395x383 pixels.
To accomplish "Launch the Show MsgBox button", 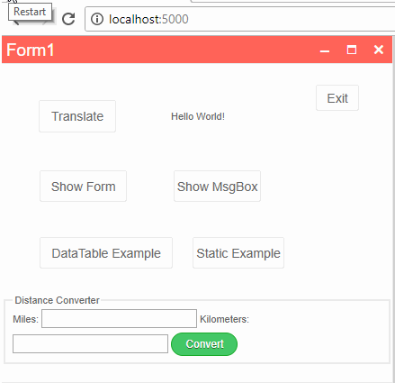I will click(x=217, y=187).
